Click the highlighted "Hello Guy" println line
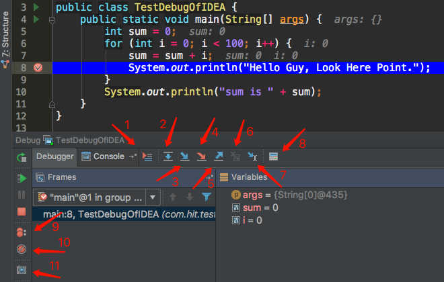Image resolution: width=444 pixels, height=282 pixels. (x=279, y=68)
